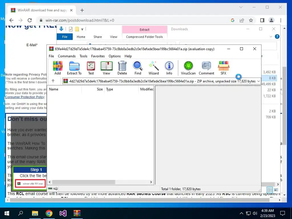Open File Explorer taskbar icon
Screen dimensions: 292x219
pos(35,213)
